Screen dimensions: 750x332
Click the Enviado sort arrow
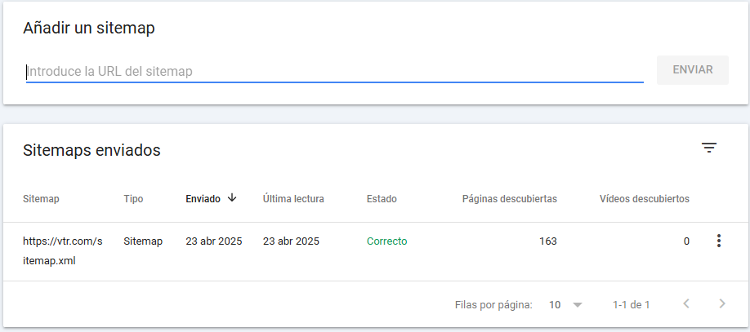[x=232, y=197]
